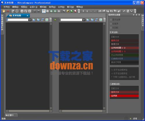Open the 视图(V) menu

(x=24, y=7)
